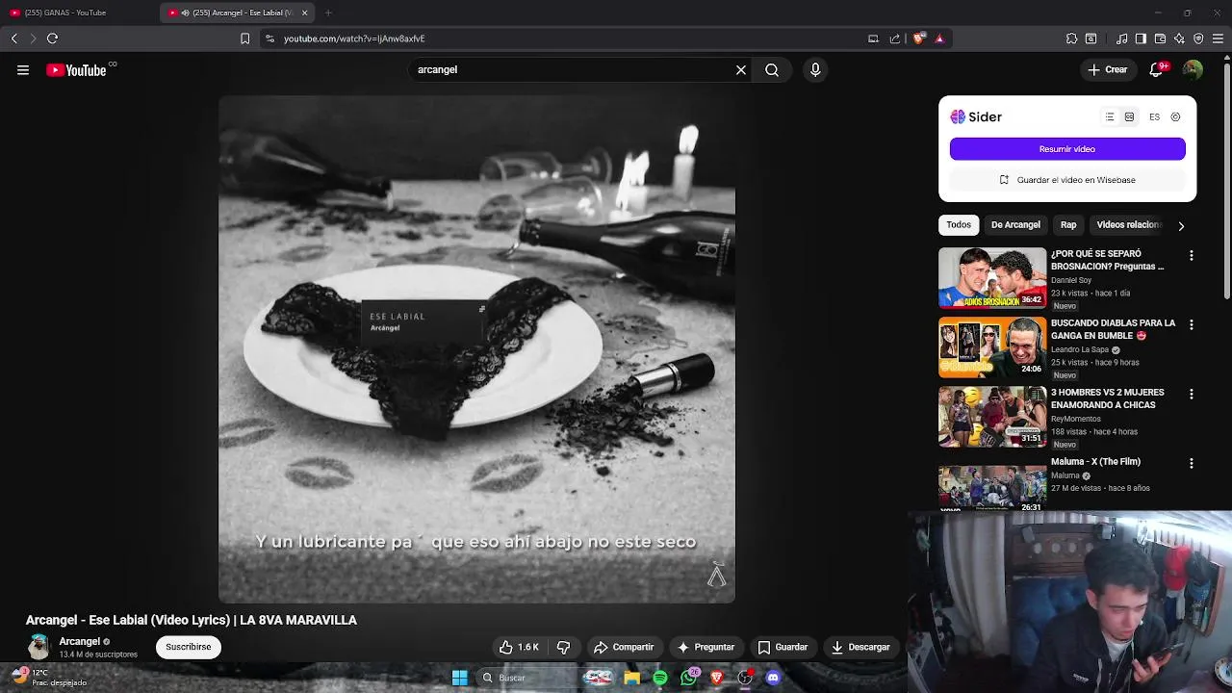This screenshot has height=693, width=1232.
Task: Open a new browser tab
Action: point(328,13)
